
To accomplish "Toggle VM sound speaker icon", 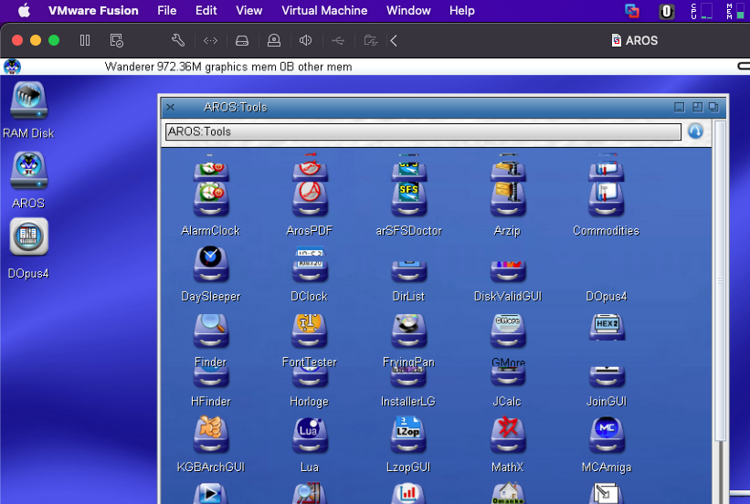I will tap(306, 40).
